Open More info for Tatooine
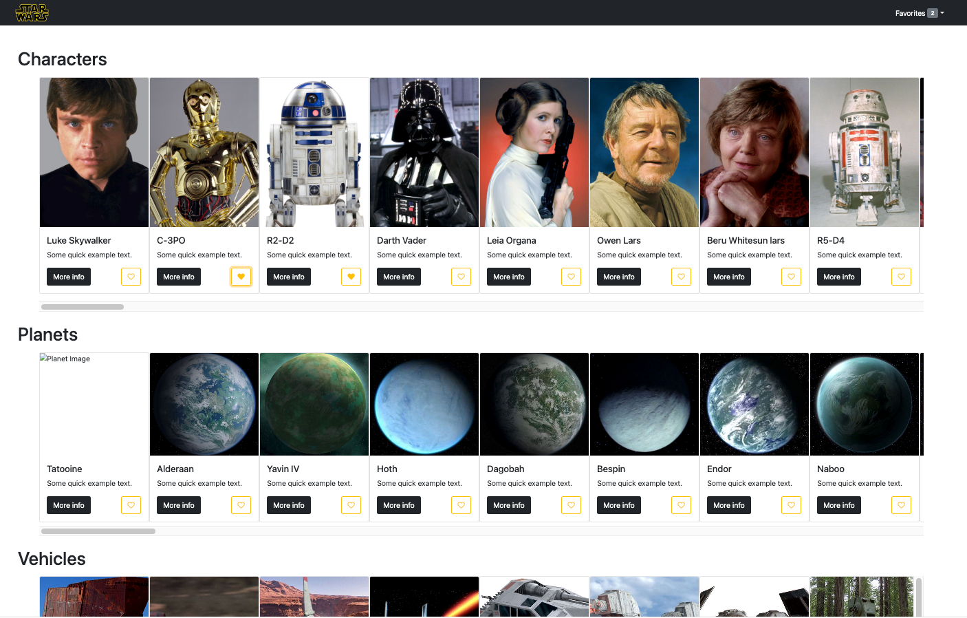 69,505
